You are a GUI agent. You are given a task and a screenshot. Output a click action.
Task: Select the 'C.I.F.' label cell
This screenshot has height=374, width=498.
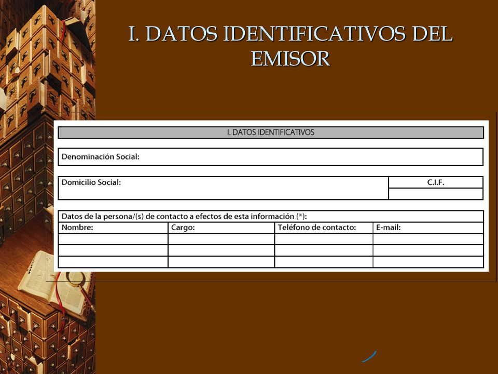[x=436, y=182]
